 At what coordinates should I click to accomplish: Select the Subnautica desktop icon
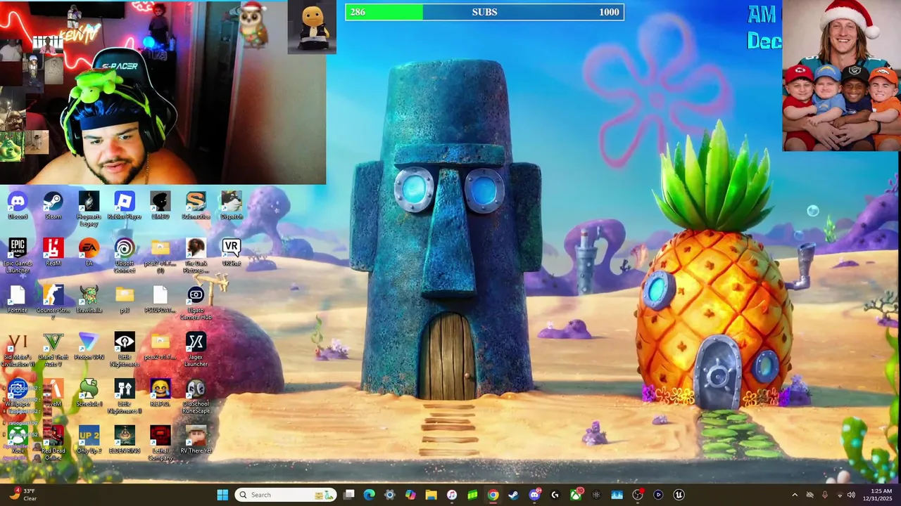coord(196,205)
